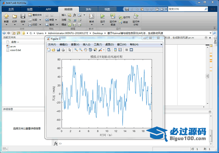Open the Figure Insert (插入) menu
This screenshot has width=219, height=153.
(x=87, y=44)
